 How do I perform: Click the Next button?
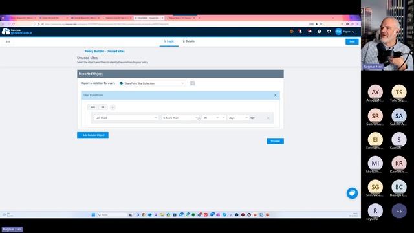[x=352, y=41]
